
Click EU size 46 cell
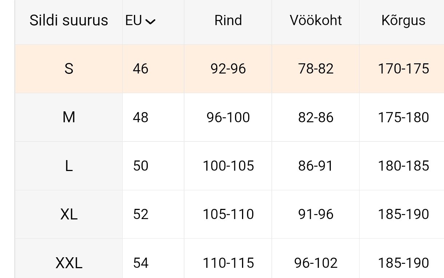click(140, 69)
